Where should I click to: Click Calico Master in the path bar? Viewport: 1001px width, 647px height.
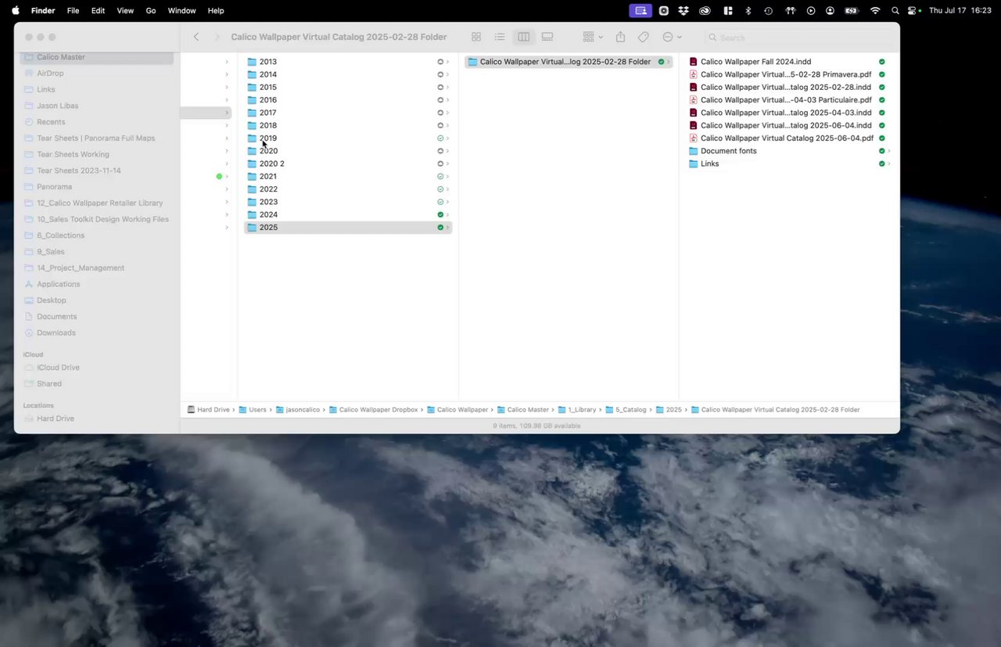(x=522, y=410)
